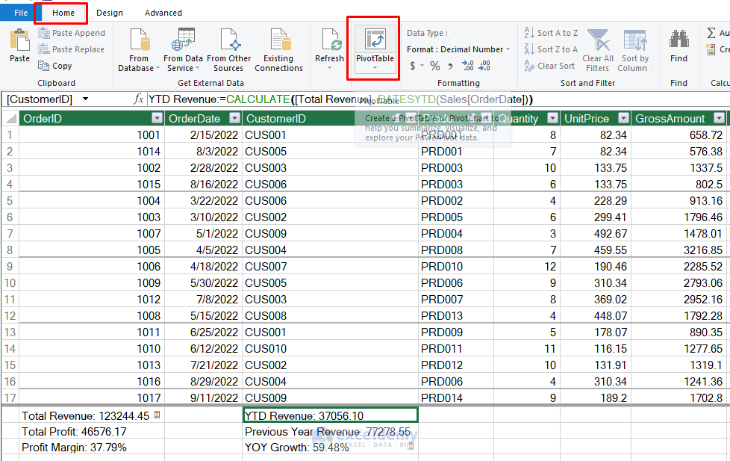Open Sort by Column
The image size is (730, 461).
tap(635, 50)
